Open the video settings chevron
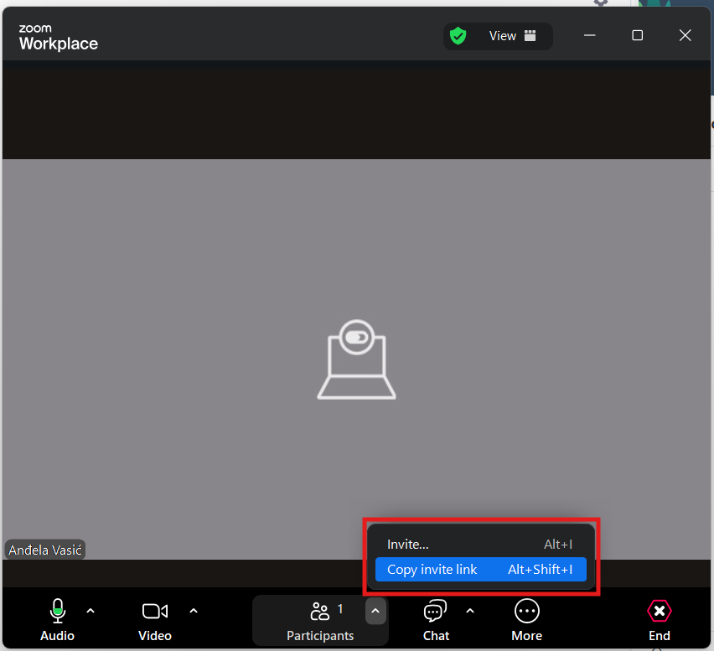 tap(194, 611)
